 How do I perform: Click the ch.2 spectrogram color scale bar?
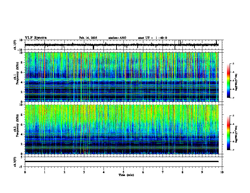pos(228,133)
